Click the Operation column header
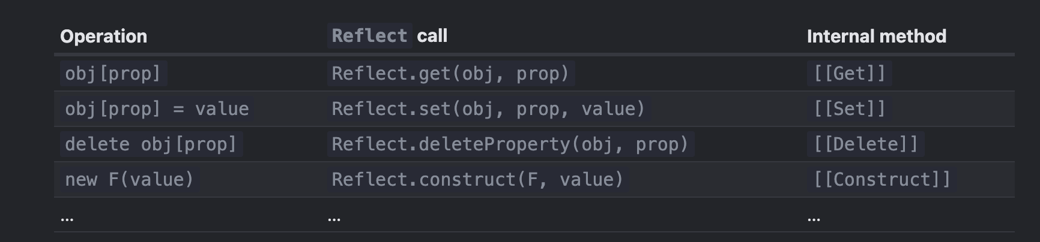 click(103, 37)
